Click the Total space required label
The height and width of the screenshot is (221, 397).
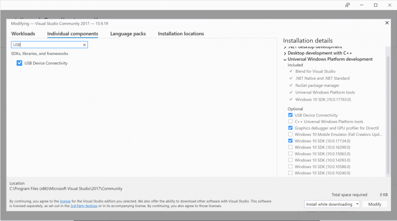[349, 195]
